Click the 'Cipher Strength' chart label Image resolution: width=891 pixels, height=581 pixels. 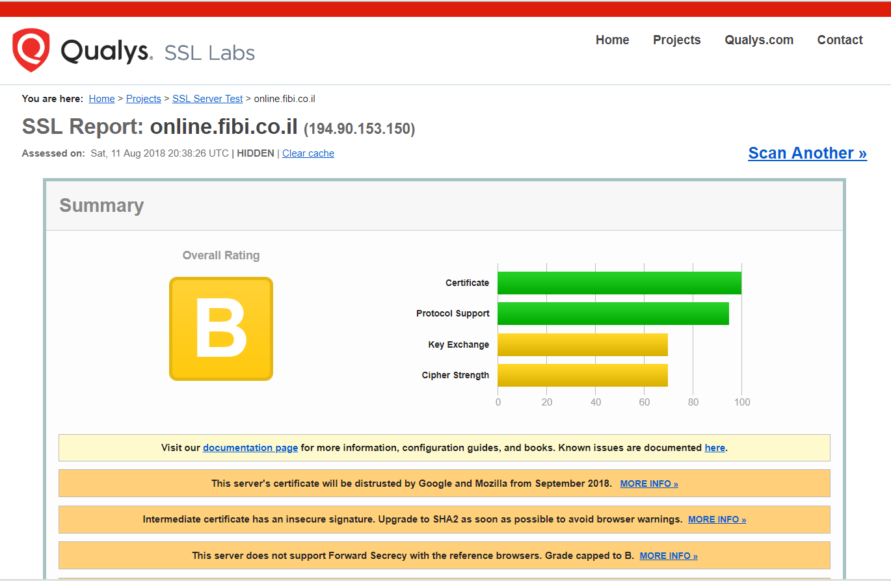pyautogui.click(x=455, y=375)
